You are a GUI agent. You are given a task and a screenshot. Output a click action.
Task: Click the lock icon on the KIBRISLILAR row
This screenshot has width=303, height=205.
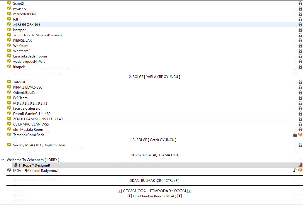coord(300,40)
